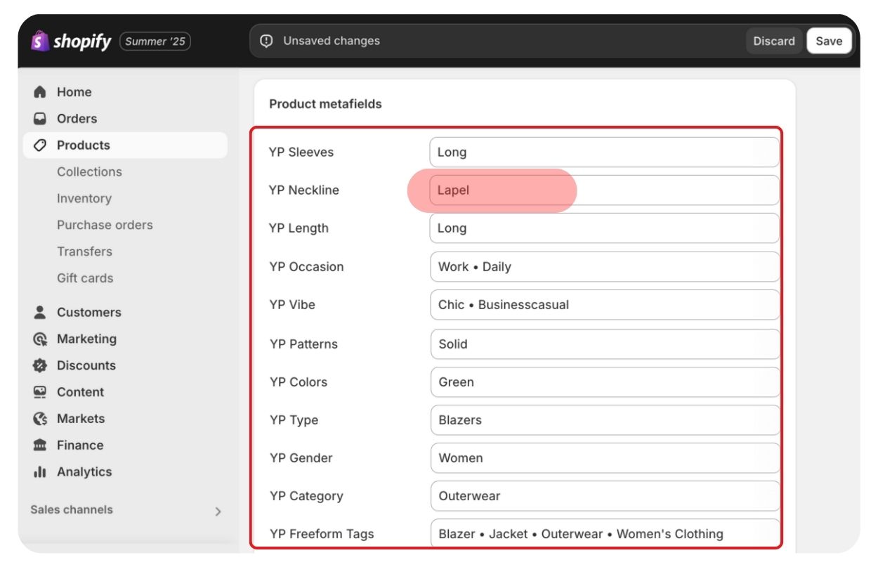Viewport: 878px width, 567px height.
Task: Go to Gift cards page
Action: point(85,278)
